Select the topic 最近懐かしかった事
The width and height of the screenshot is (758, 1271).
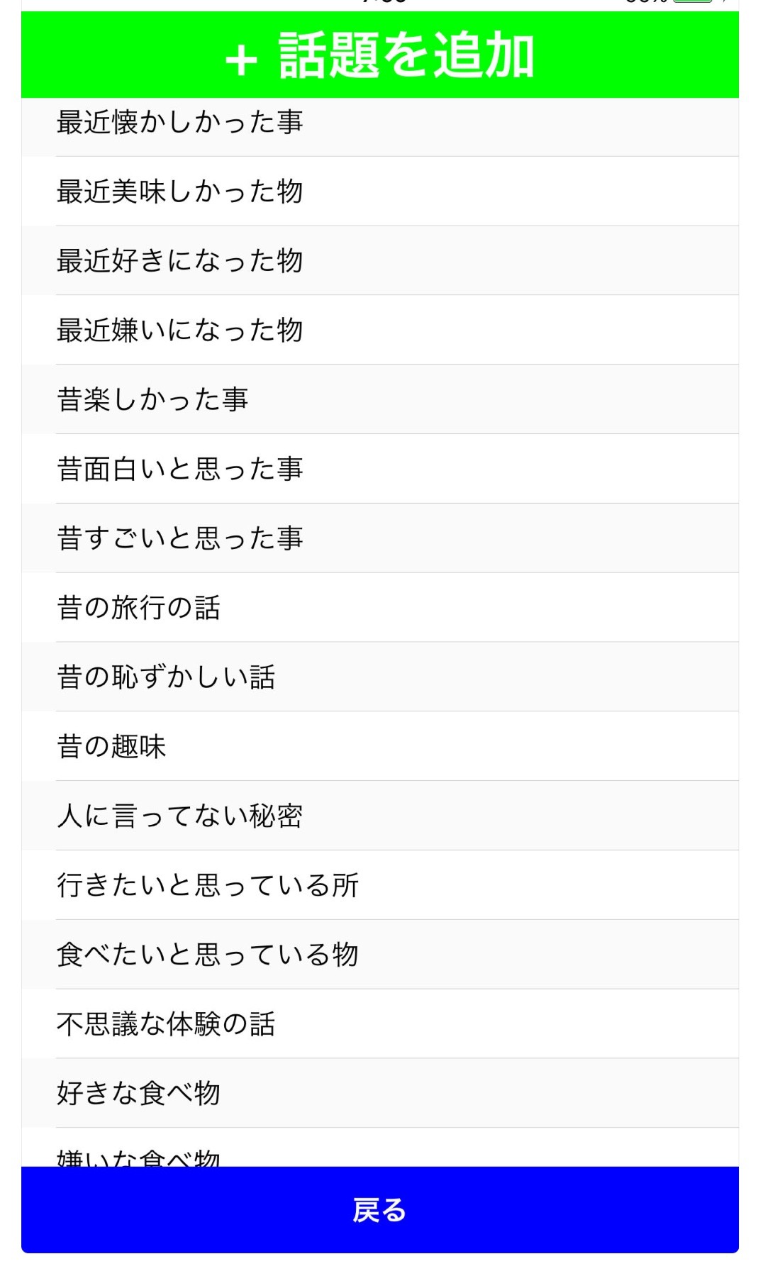(180, 123)
